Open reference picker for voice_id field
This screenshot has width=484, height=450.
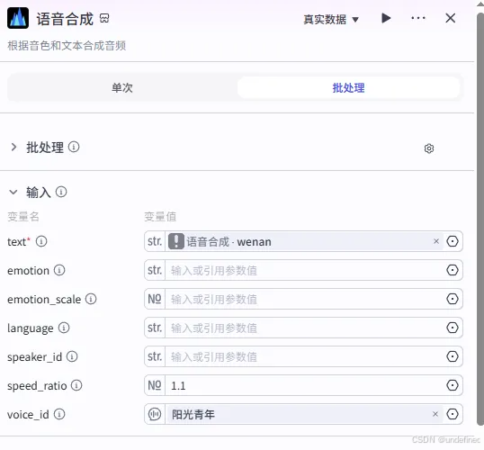click(453, 414)
